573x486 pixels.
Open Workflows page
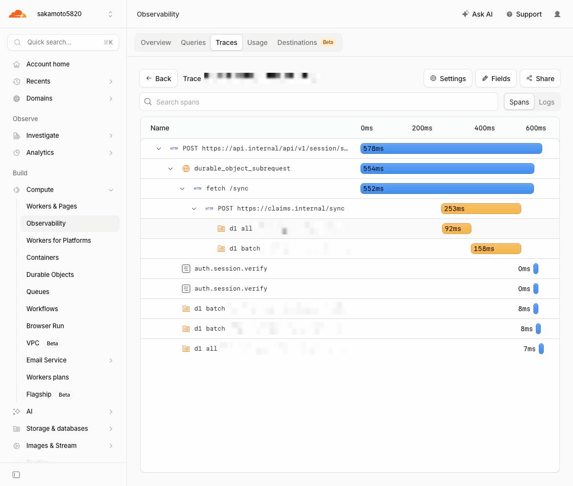click(x=42, y=309)
